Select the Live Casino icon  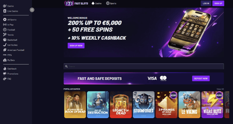point(5,11)
